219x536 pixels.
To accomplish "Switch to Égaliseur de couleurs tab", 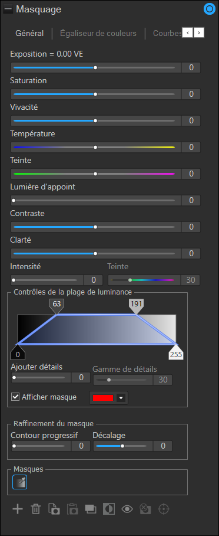I will (98, 33).
